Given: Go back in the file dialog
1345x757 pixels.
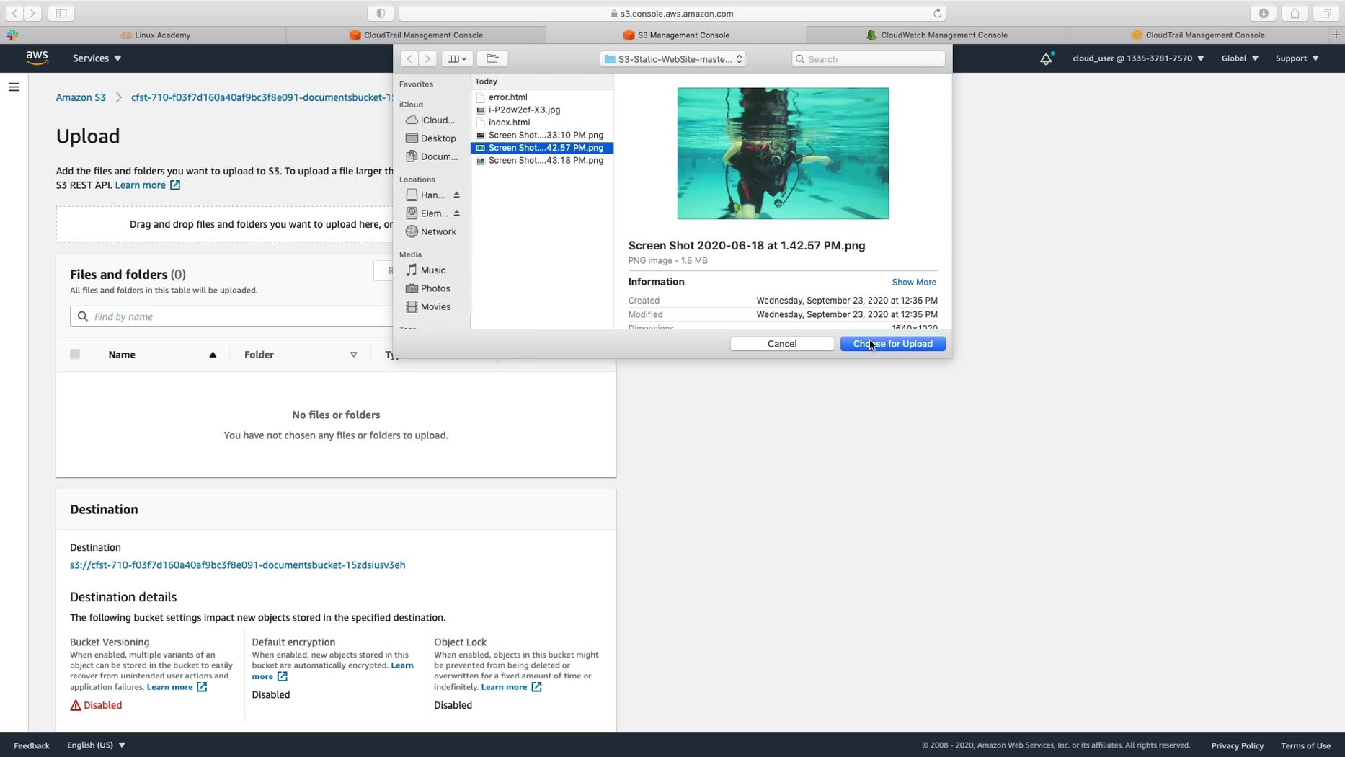Looking at the screenshot, I should pos(409,58).
